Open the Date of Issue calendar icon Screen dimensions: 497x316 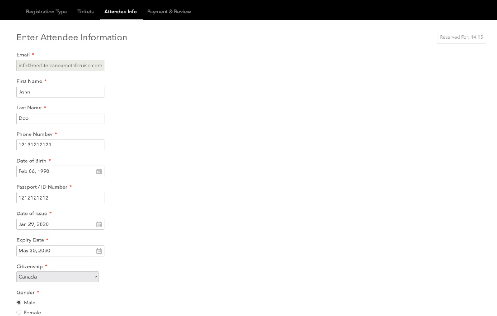pos(99,224)
